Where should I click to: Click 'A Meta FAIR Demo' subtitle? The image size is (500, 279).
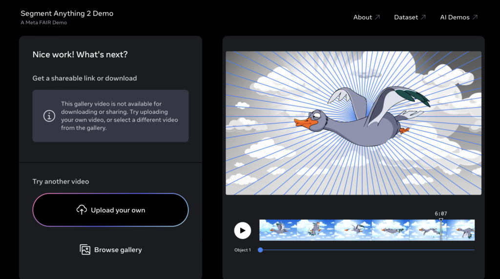pos(43,22)
